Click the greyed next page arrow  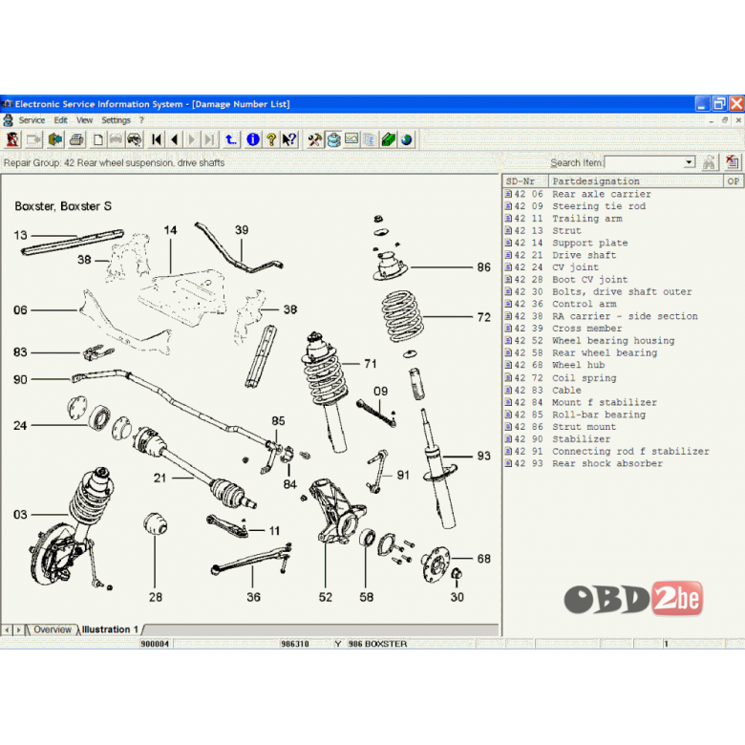click(192, 139)
